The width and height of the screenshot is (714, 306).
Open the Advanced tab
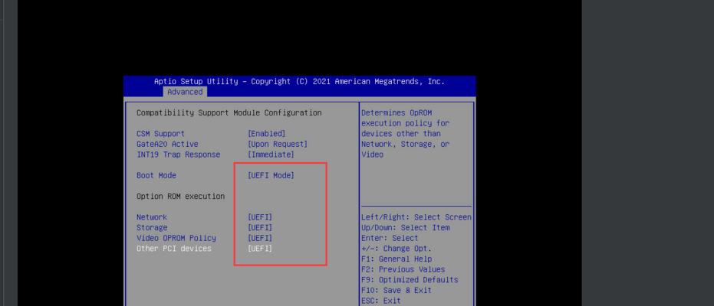185,92
